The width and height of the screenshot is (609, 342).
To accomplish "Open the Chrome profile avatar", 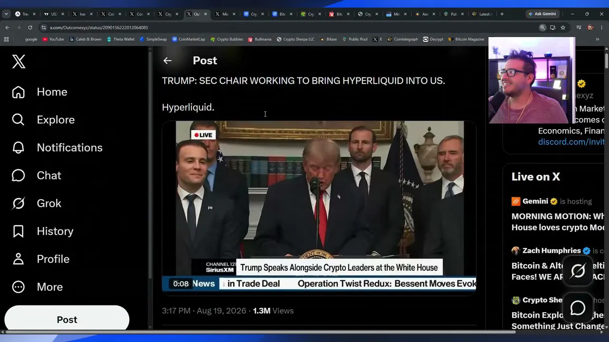I will [x=590, y=28].
